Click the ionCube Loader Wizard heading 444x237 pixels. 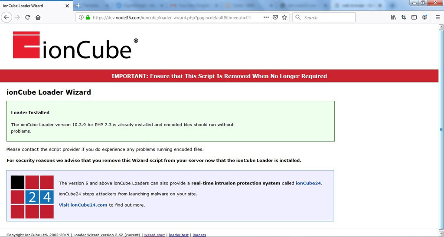click(x=49, y=92)
